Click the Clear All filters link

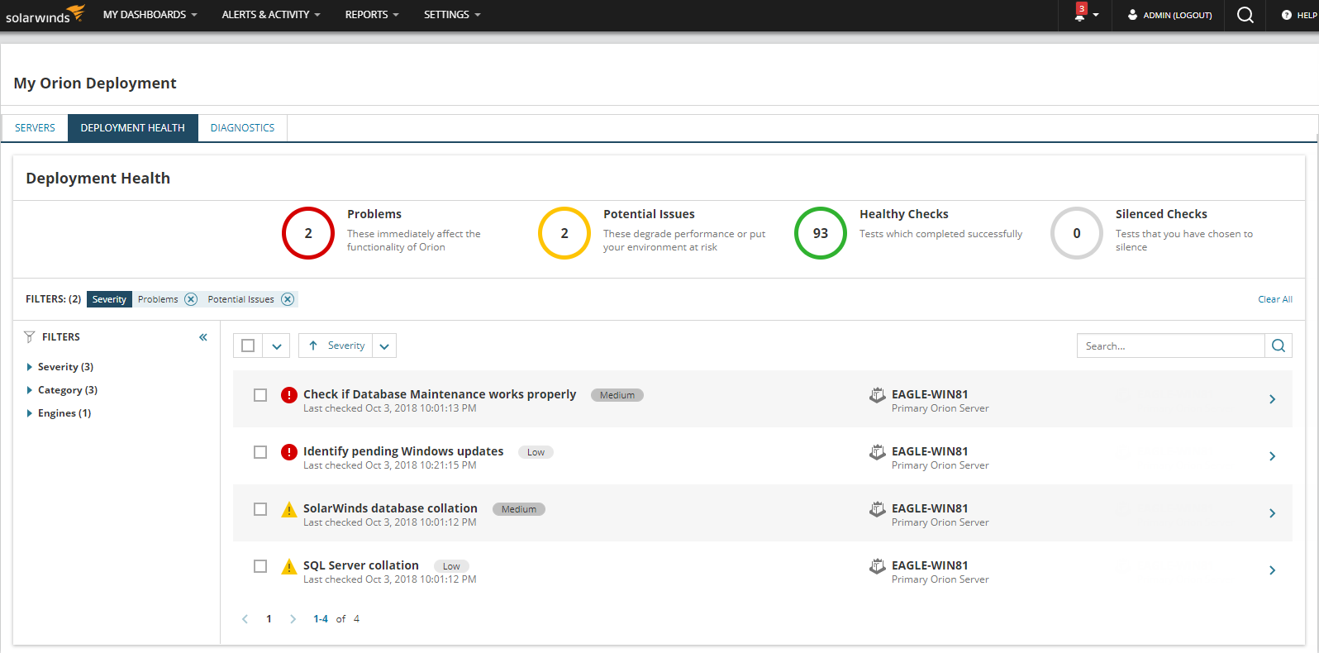pos(1274,299)
